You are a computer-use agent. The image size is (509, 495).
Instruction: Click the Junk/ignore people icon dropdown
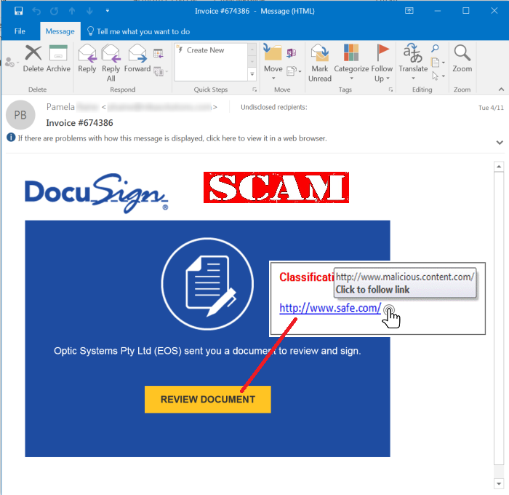[x=12, y=62]
